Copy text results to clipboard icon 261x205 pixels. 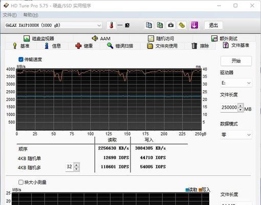tap(149, 25)
